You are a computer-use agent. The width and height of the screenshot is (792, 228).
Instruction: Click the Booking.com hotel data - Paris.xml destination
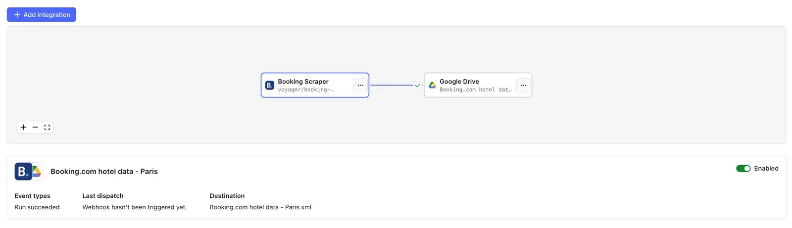pos(260,207)
